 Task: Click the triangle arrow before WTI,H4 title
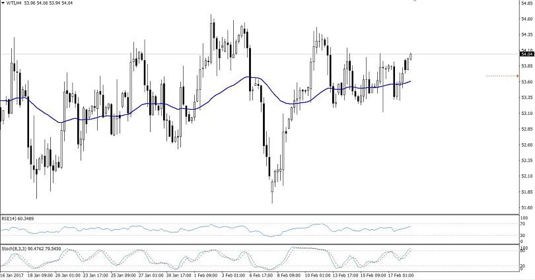click(x=3, y=3)
